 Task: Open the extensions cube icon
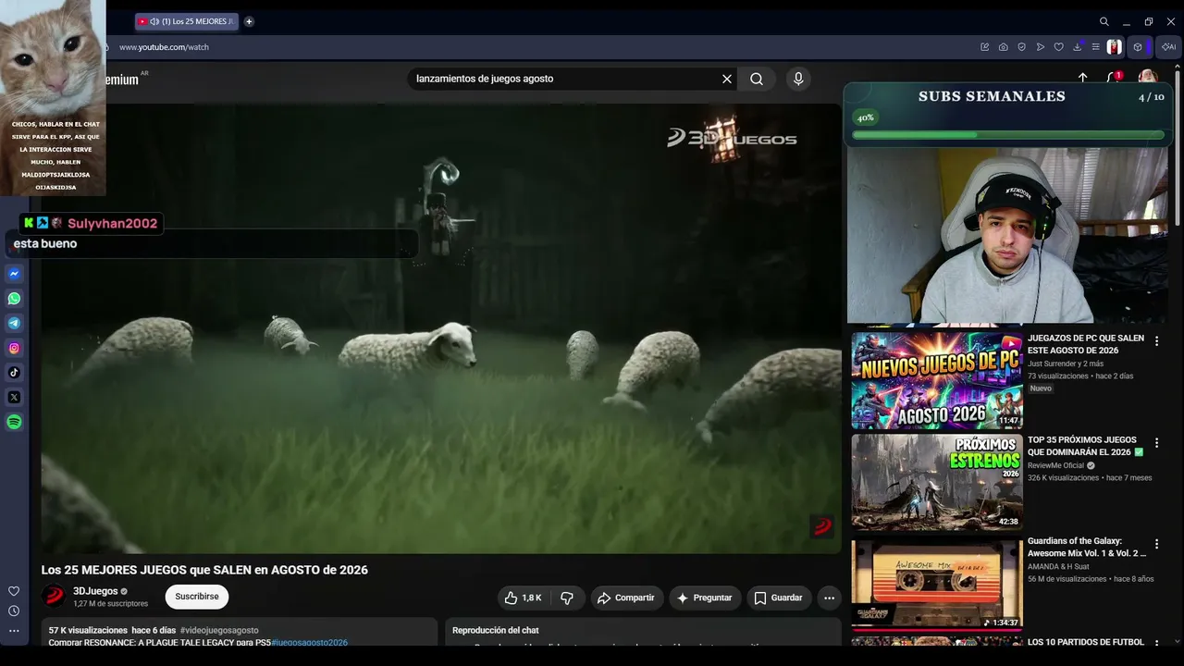[x=1138, y=47]
